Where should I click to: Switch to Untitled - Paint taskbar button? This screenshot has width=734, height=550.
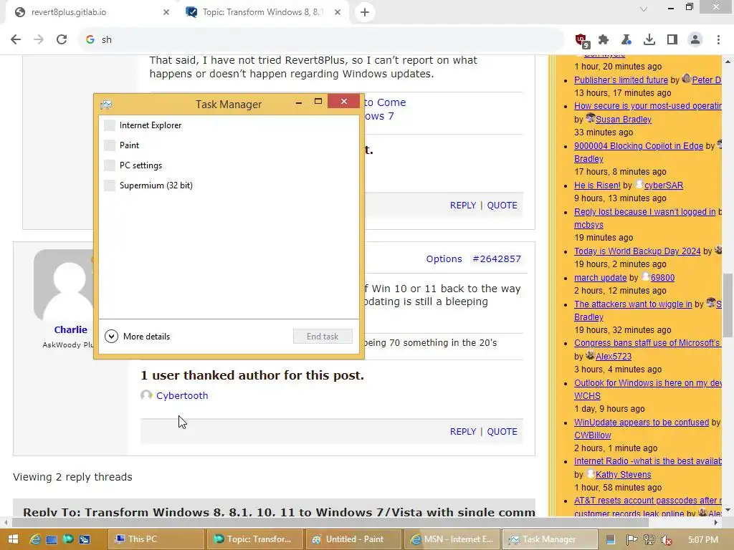pyautogui.click(x=353, y=539)
